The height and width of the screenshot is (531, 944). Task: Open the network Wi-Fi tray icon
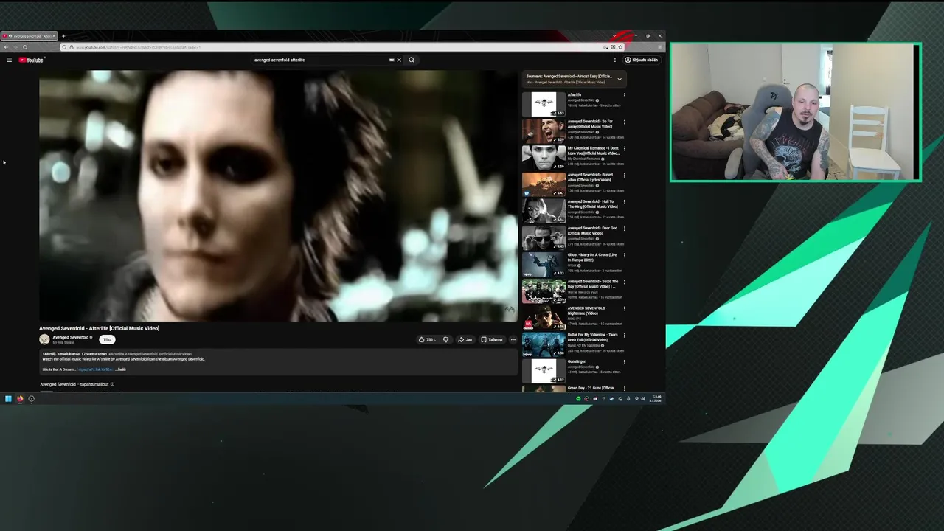tap(636, 399)
